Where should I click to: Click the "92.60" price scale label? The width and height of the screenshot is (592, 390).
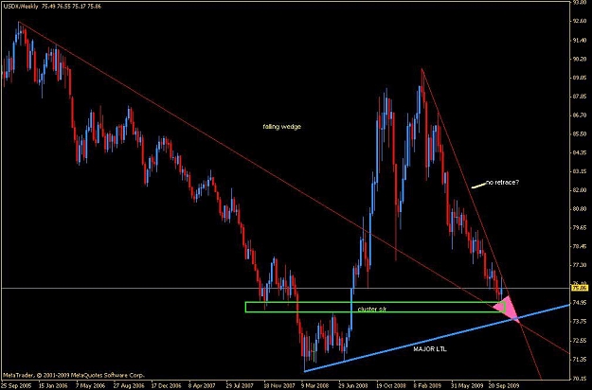[x=580, y=22]
